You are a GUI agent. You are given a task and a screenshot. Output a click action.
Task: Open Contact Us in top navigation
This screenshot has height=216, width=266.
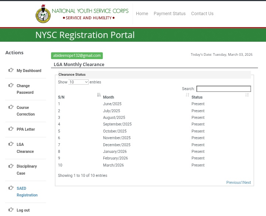pyautogui.click(x=202, y=14)
